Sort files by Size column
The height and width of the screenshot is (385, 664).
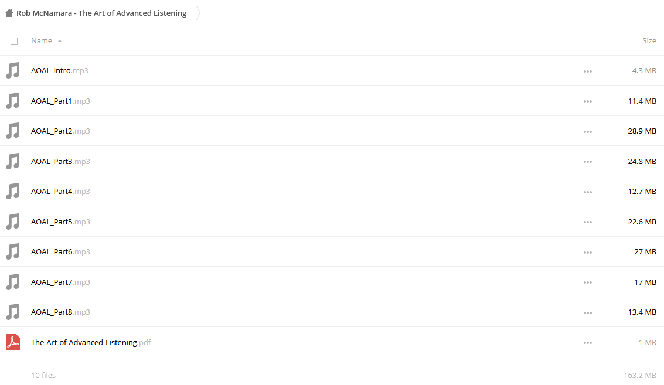(649, 40)
